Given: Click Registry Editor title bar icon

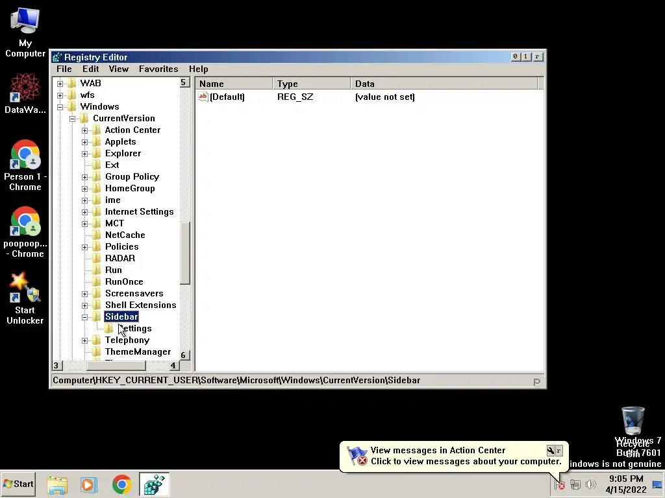Looking at the screenshot, I should [57, 57].
